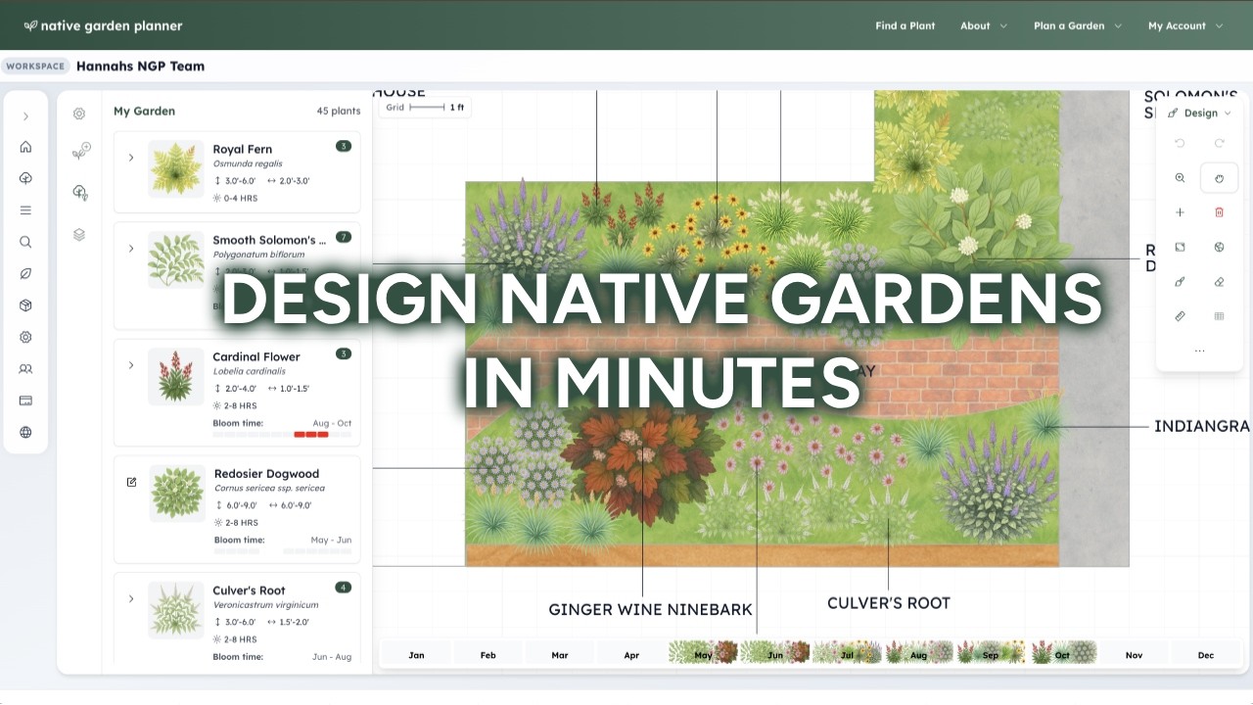The image size is (1253, 705).
Task: Click the plus add tool in Design toolbar
Action: click(1180, 212)
